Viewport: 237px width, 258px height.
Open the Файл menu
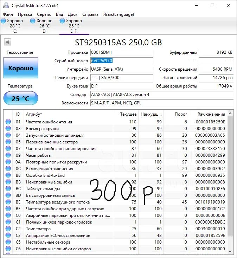[8, 14]
